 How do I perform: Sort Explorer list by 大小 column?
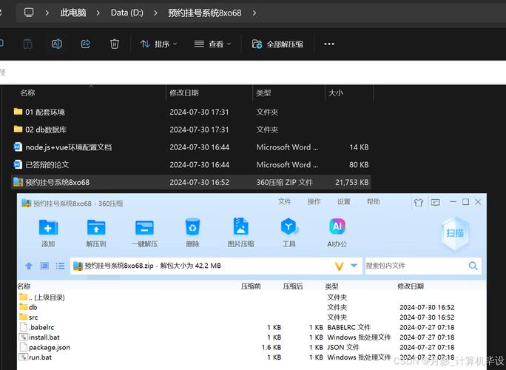click(x=336, y=93)
